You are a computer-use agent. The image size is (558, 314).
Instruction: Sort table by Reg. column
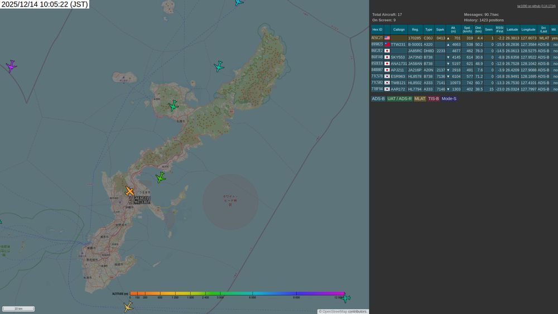pyautogui.click(x=415, y=30)
